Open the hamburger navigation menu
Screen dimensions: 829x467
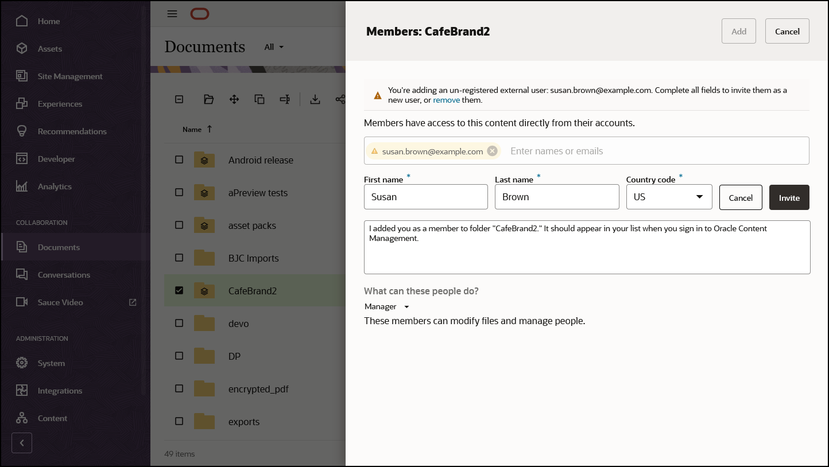(x=172, y=14)
